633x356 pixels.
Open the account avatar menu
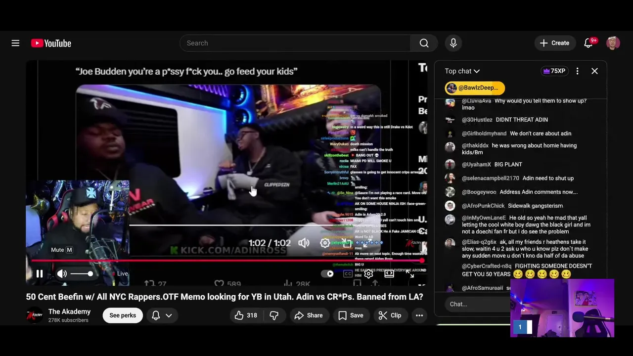click(613, 43)
